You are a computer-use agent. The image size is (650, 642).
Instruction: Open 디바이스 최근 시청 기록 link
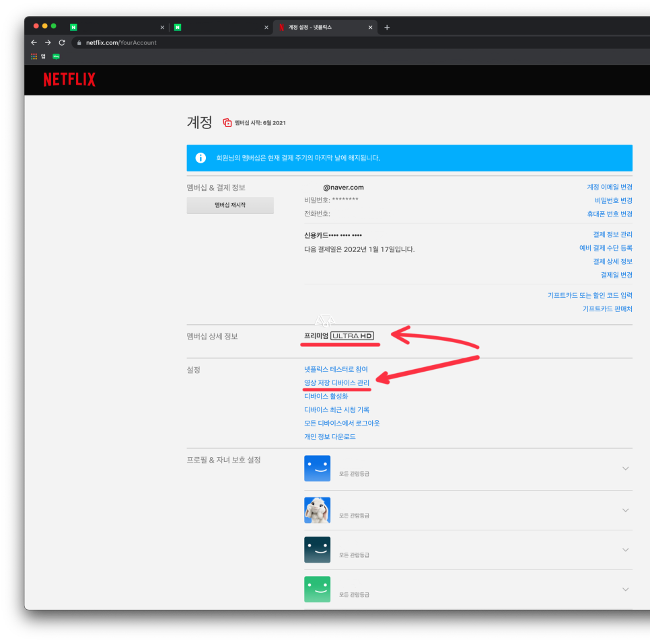tap(336, 409)
